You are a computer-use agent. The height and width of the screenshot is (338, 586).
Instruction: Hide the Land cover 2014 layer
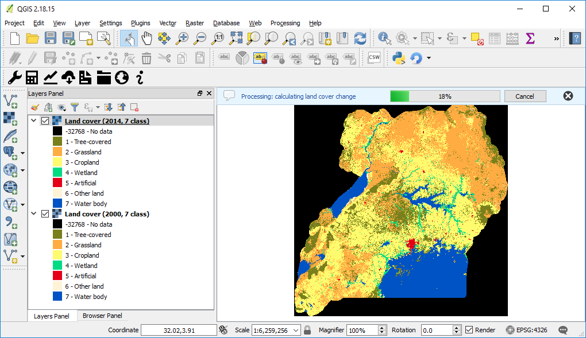pos(45,121)
